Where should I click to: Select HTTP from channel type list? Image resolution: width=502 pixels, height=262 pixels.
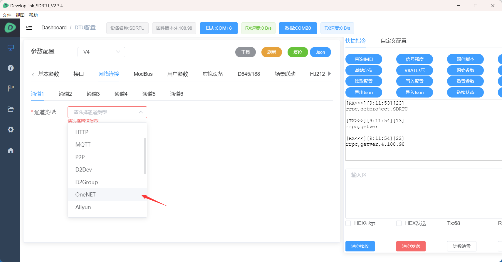click(107, 132)
